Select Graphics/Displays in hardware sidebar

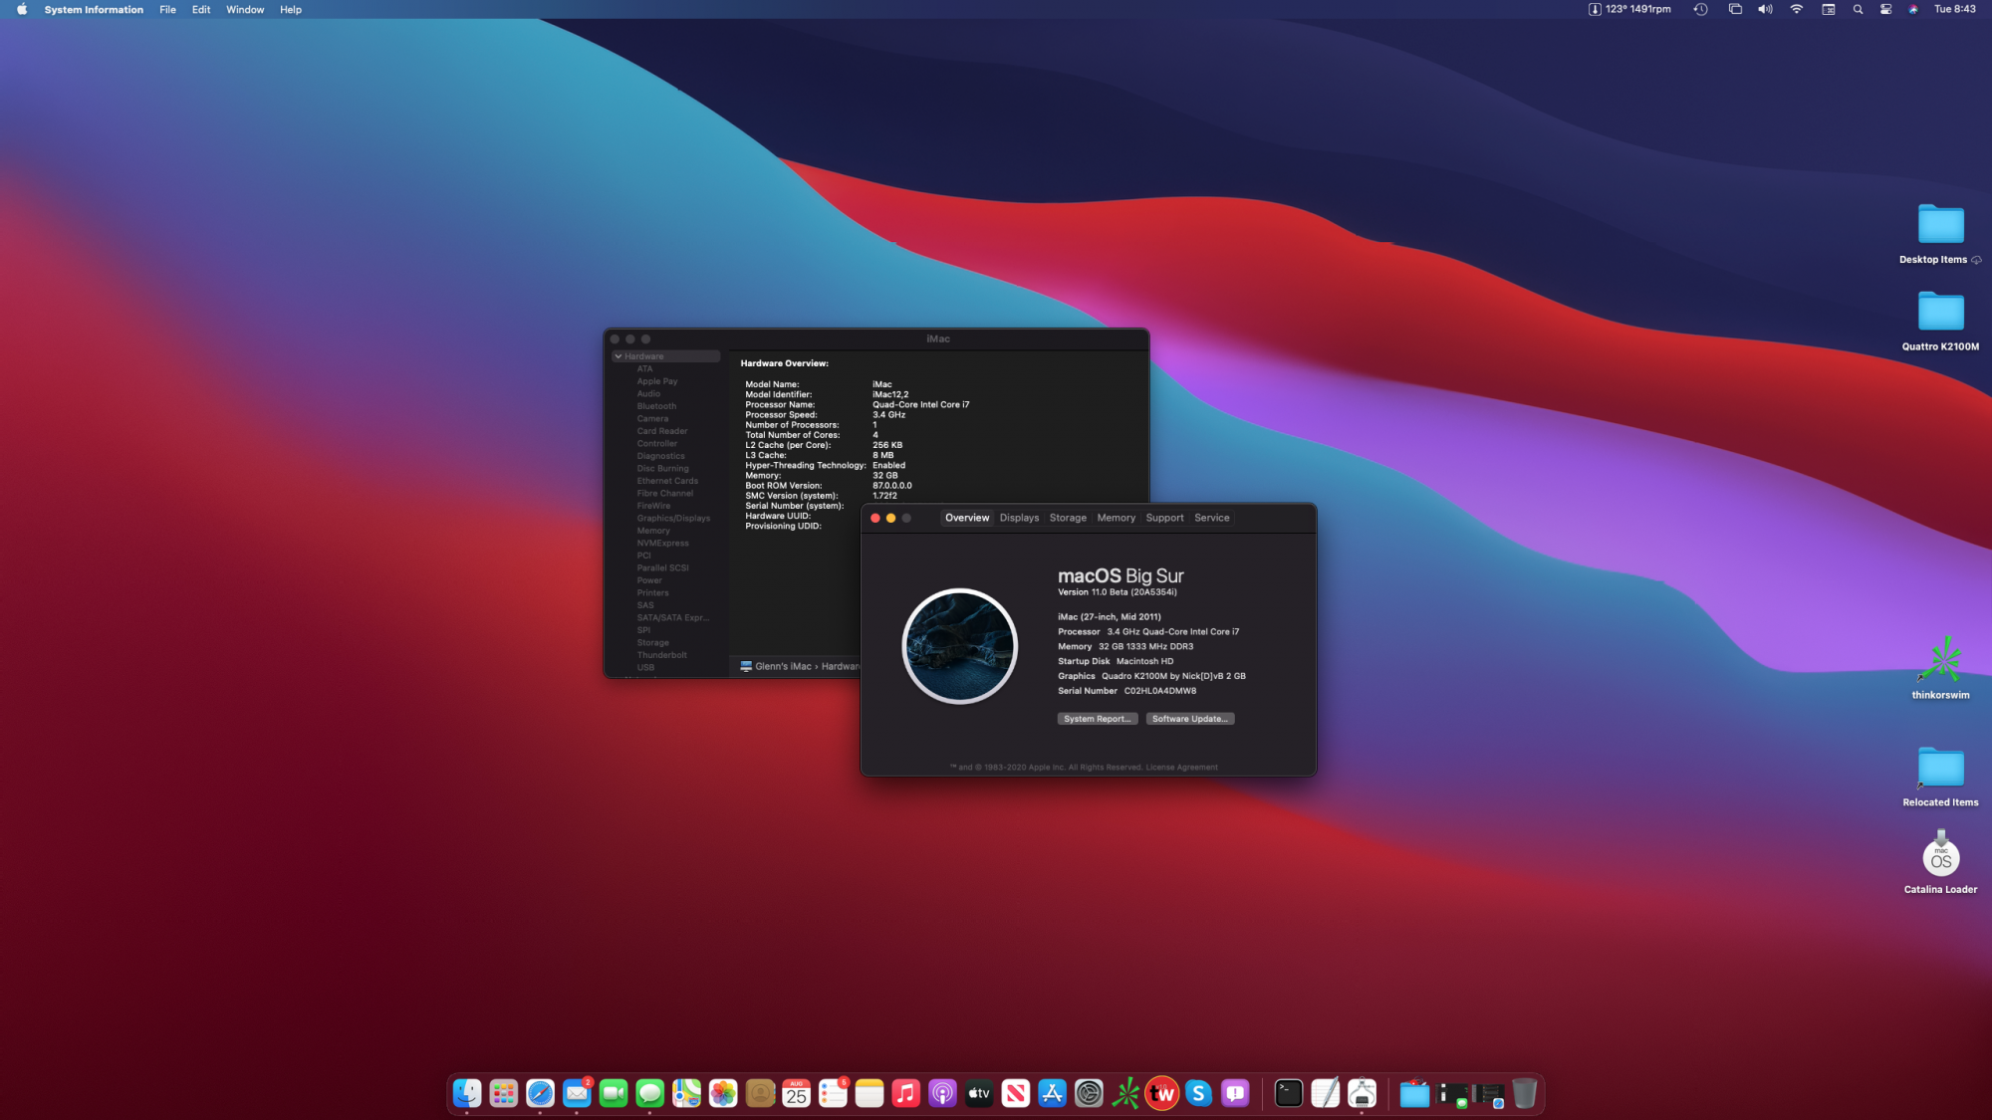[673, 519]
